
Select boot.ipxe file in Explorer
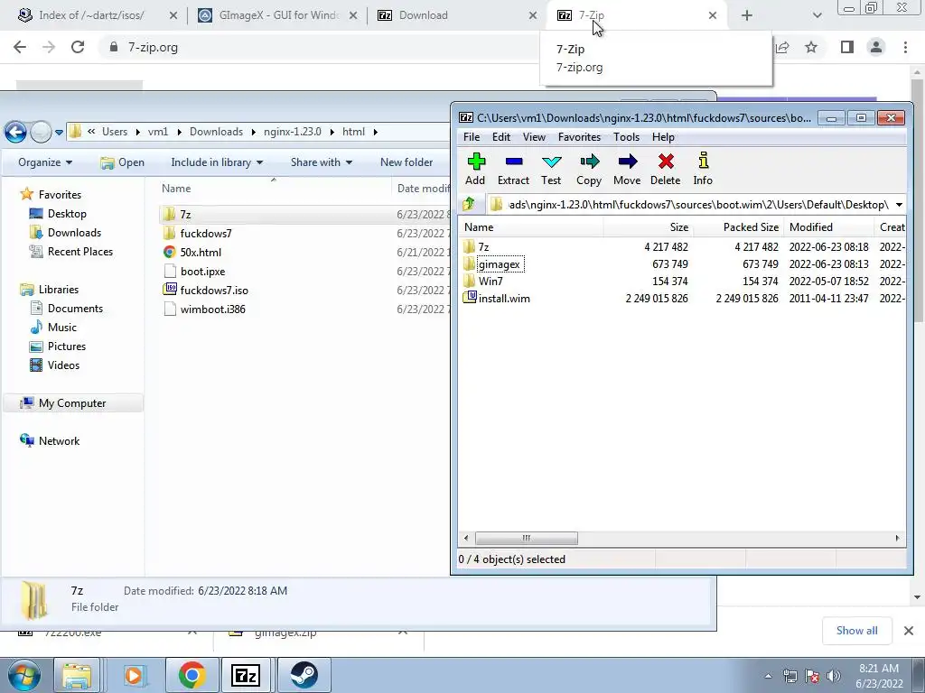[x=202, y=271]
